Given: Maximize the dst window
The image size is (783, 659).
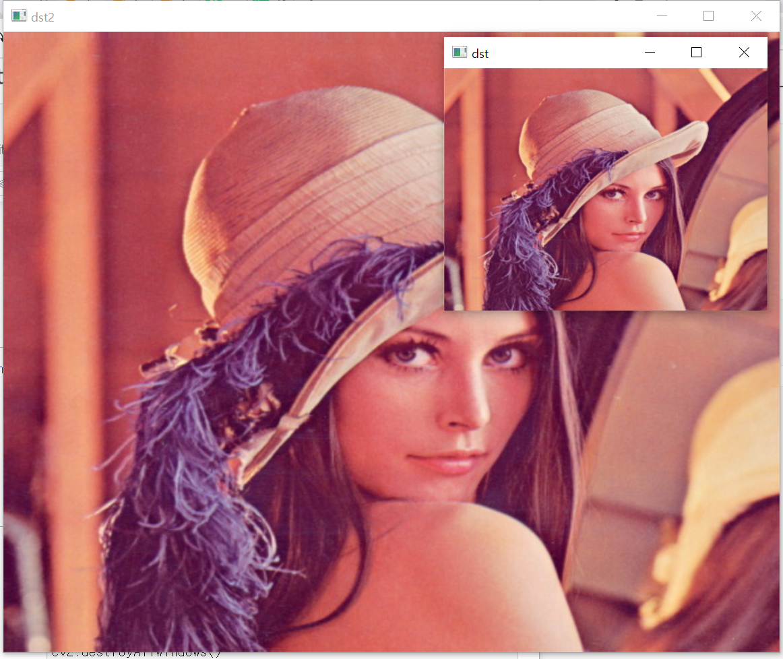Looking at the screenshot, I should [696, 53].
